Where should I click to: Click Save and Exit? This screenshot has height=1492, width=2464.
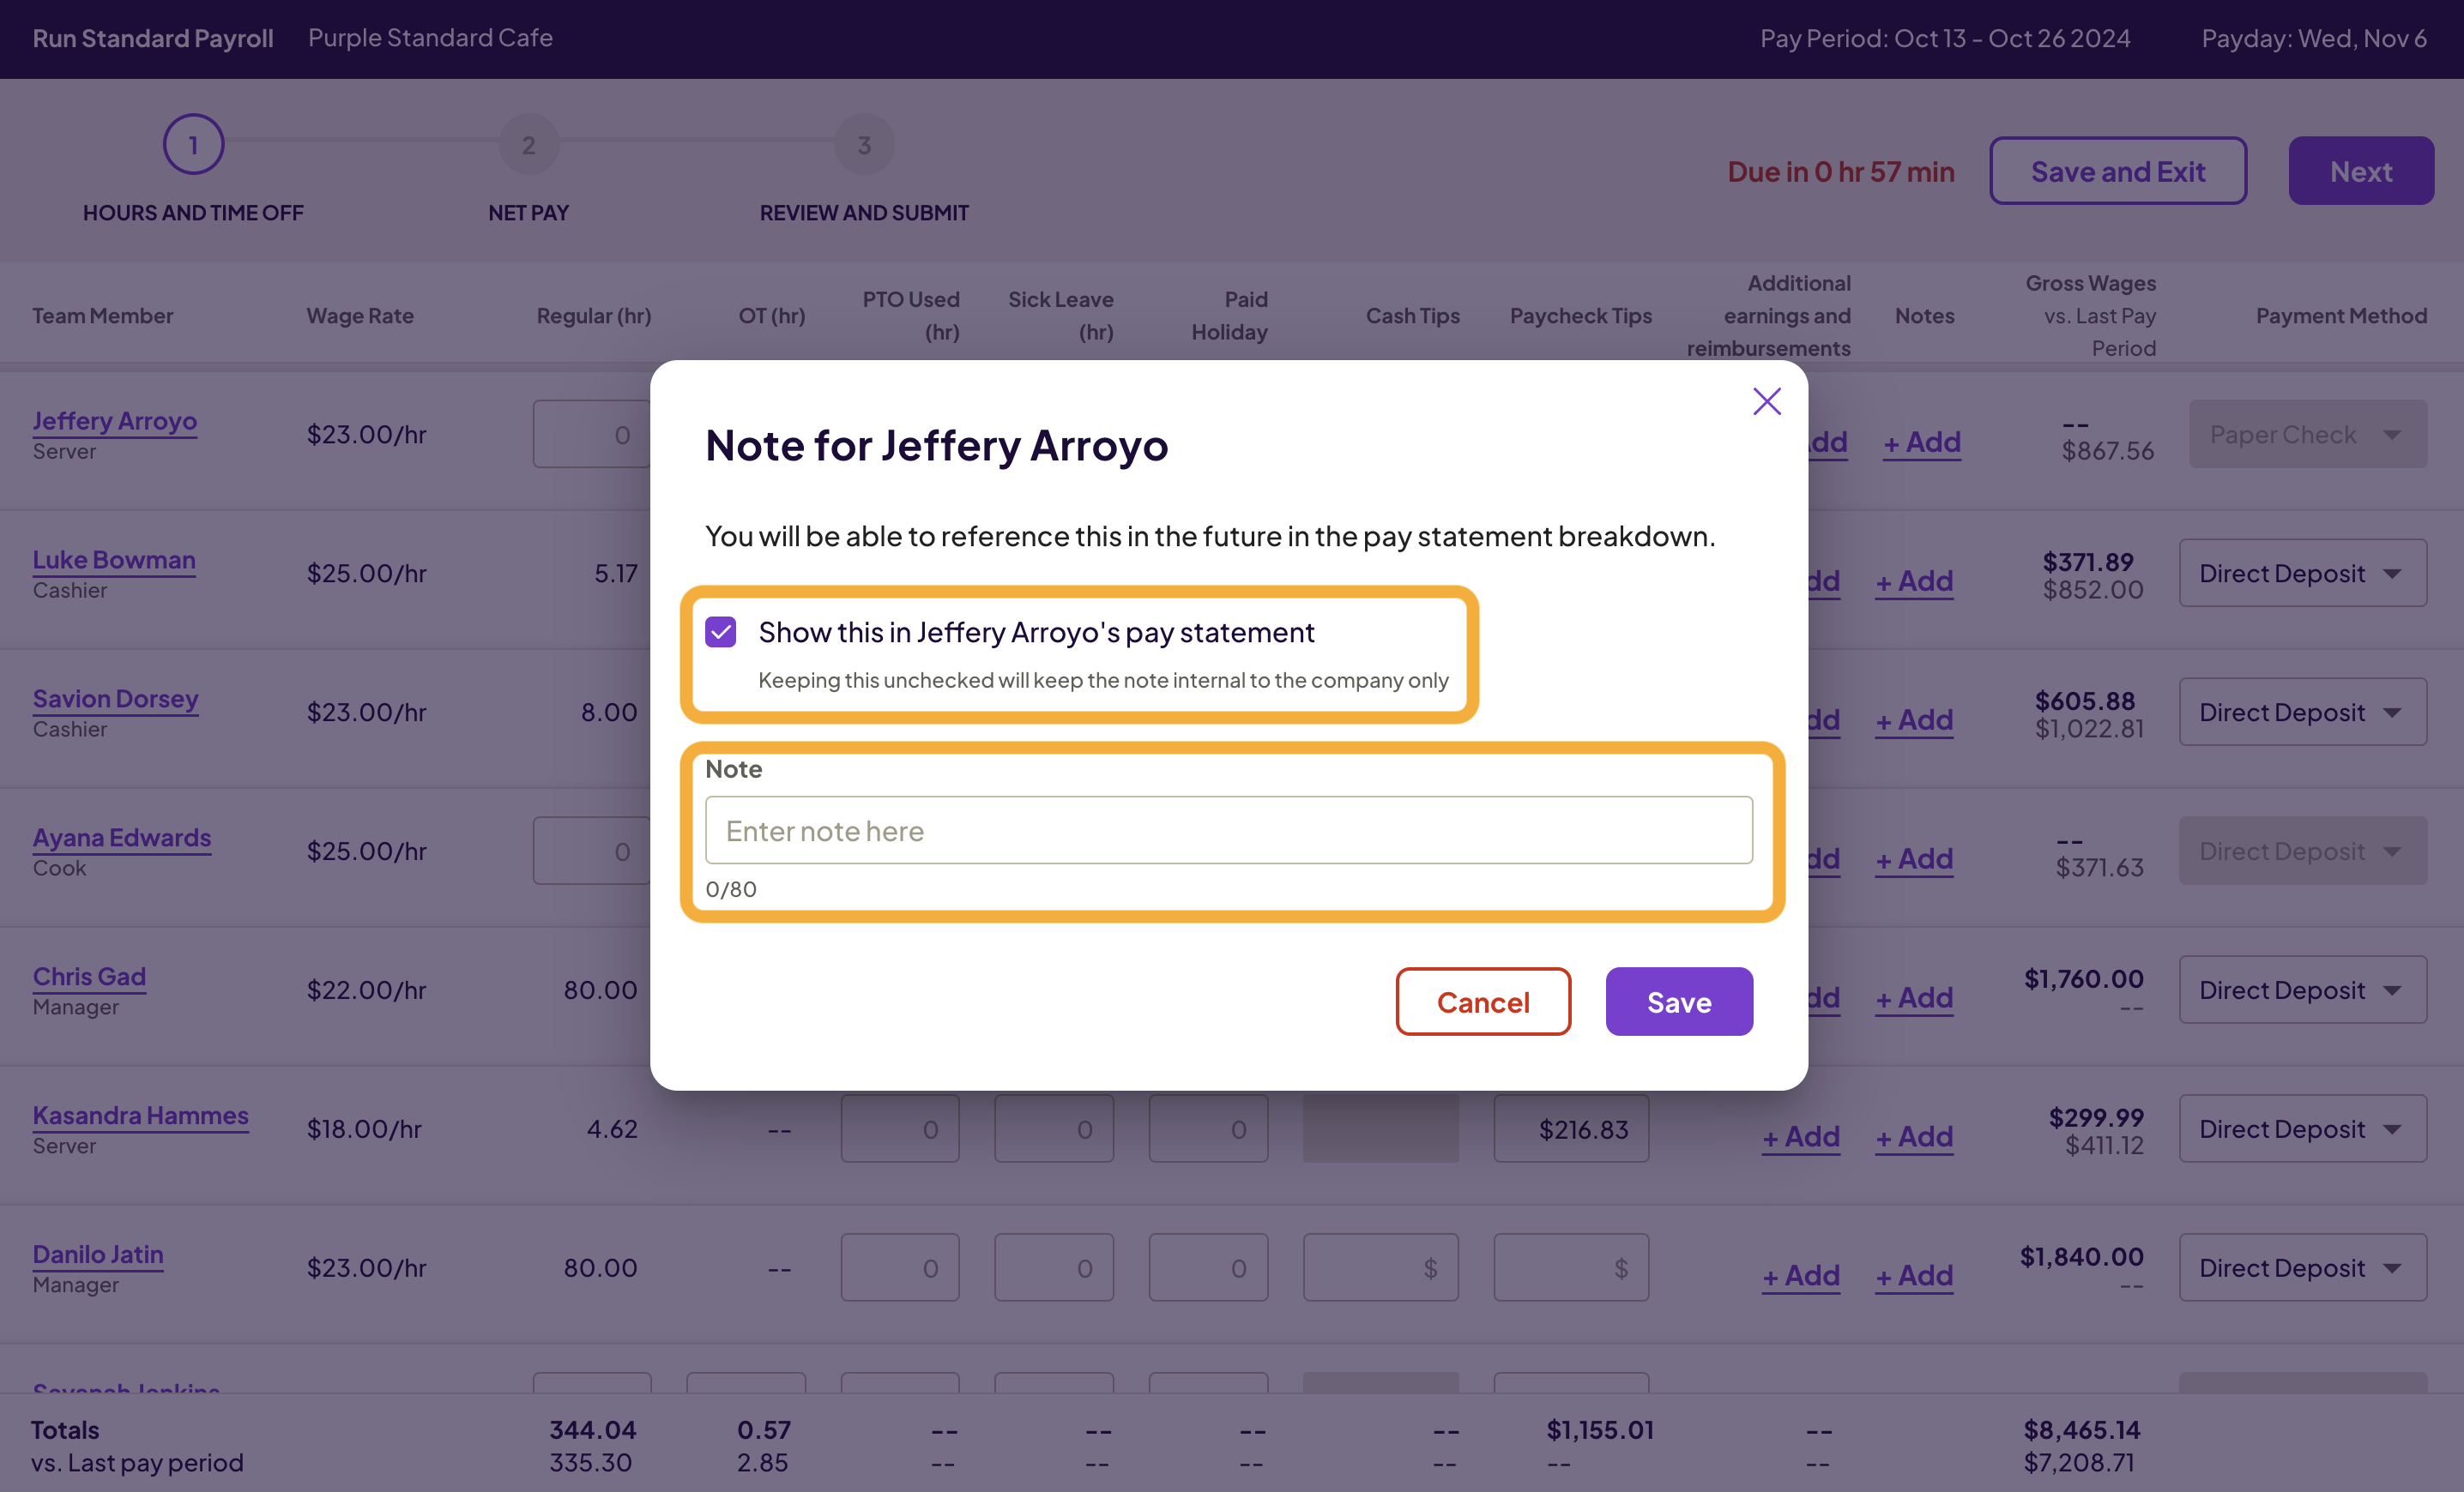2118,170
